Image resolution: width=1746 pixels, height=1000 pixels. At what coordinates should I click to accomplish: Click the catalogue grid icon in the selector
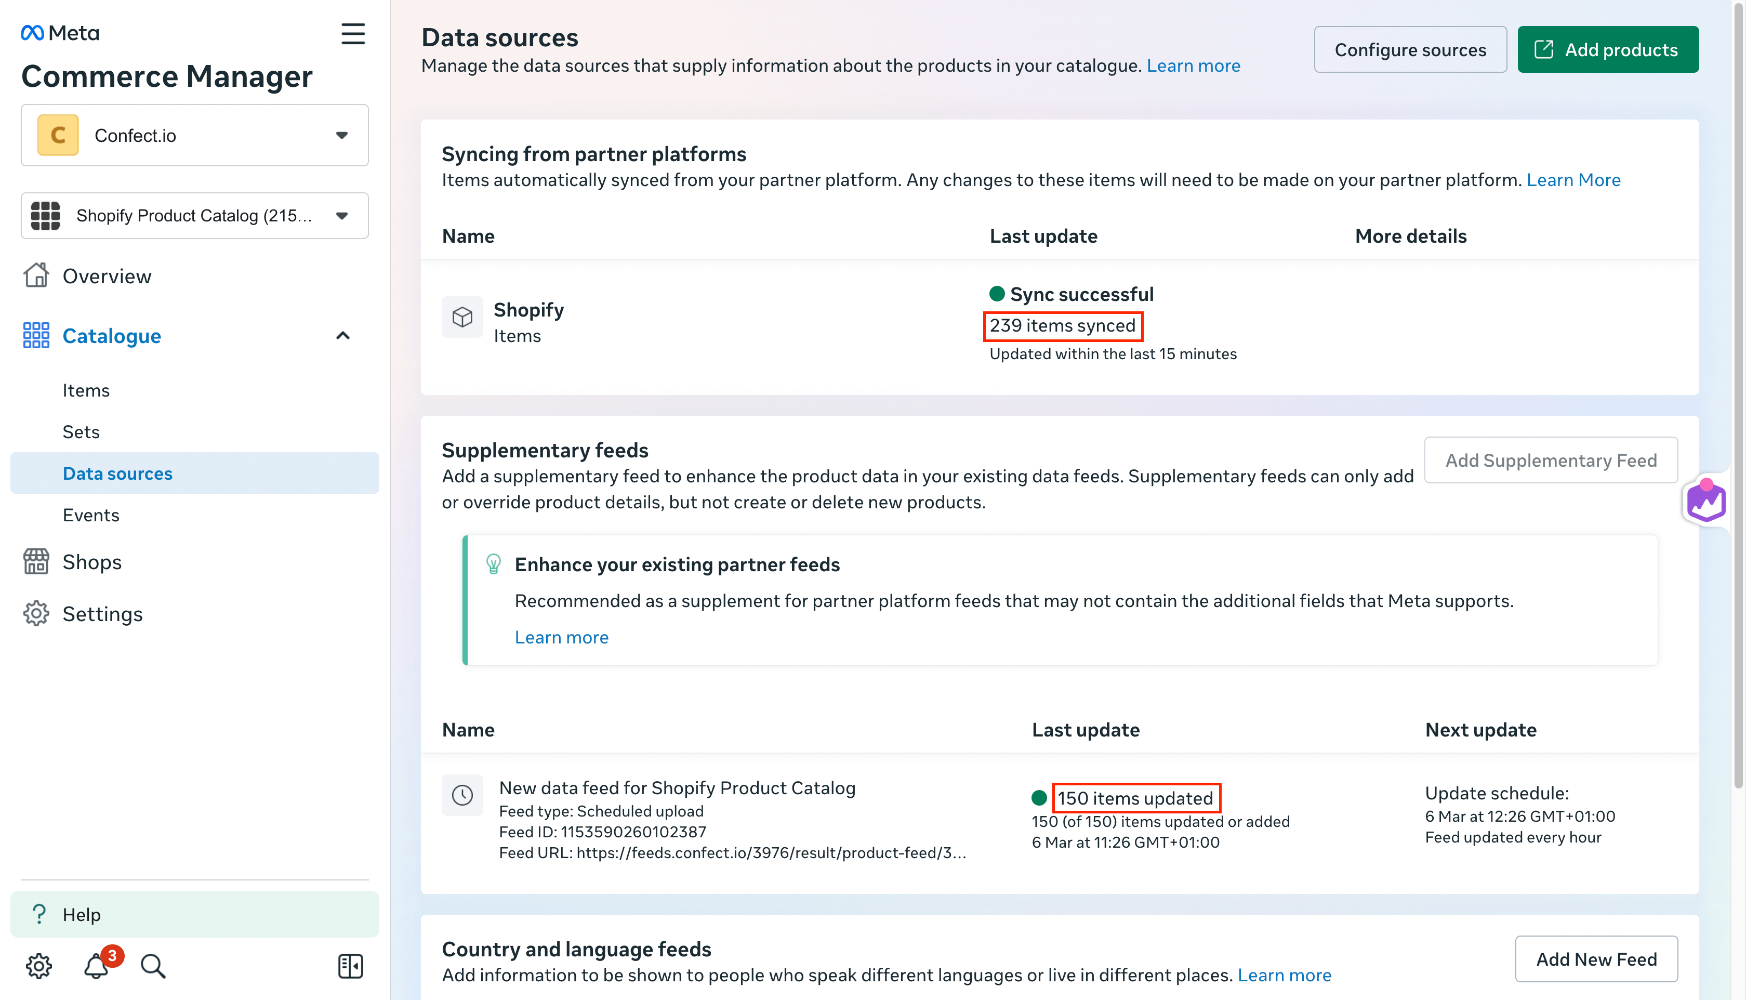(x=45, y=216)
